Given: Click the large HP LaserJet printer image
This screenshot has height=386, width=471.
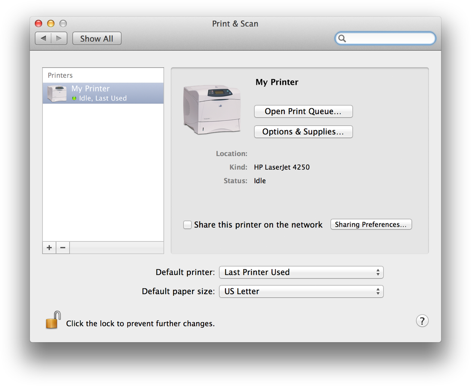Looking at the screenshot, I should tap(212, 109).
